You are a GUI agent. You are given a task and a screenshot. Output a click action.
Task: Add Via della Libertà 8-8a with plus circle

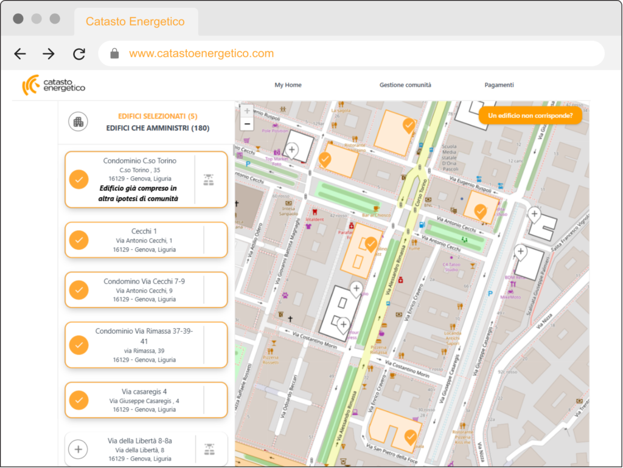tap(78, 450)
